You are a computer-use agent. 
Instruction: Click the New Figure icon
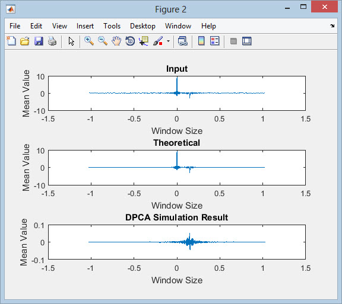click(11, 41)
